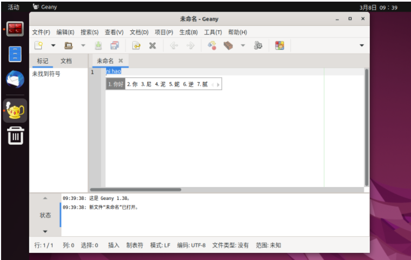Choose candidate 2. 你
The width and height of the screenshot is (411, 260).
click(x=132, y=84)
